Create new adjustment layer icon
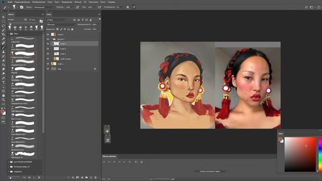Image resolution: width=322 pixels, height=181 pixels. (82, 177)
